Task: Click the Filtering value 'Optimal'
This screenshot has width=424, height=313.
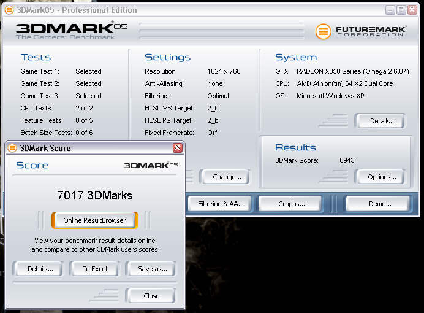Action: [218, 96]
